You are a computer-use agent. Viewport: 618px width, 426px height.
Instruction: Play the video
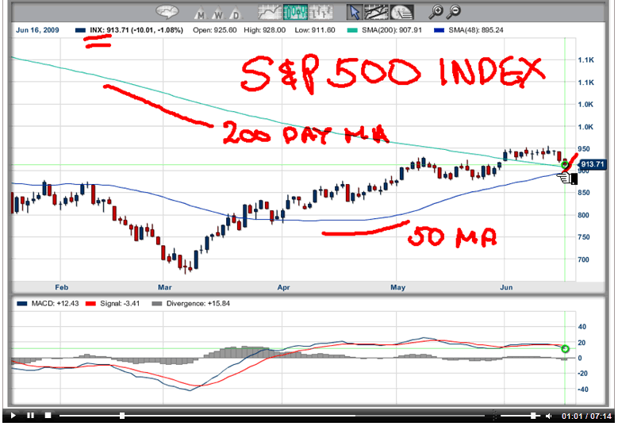13,416
